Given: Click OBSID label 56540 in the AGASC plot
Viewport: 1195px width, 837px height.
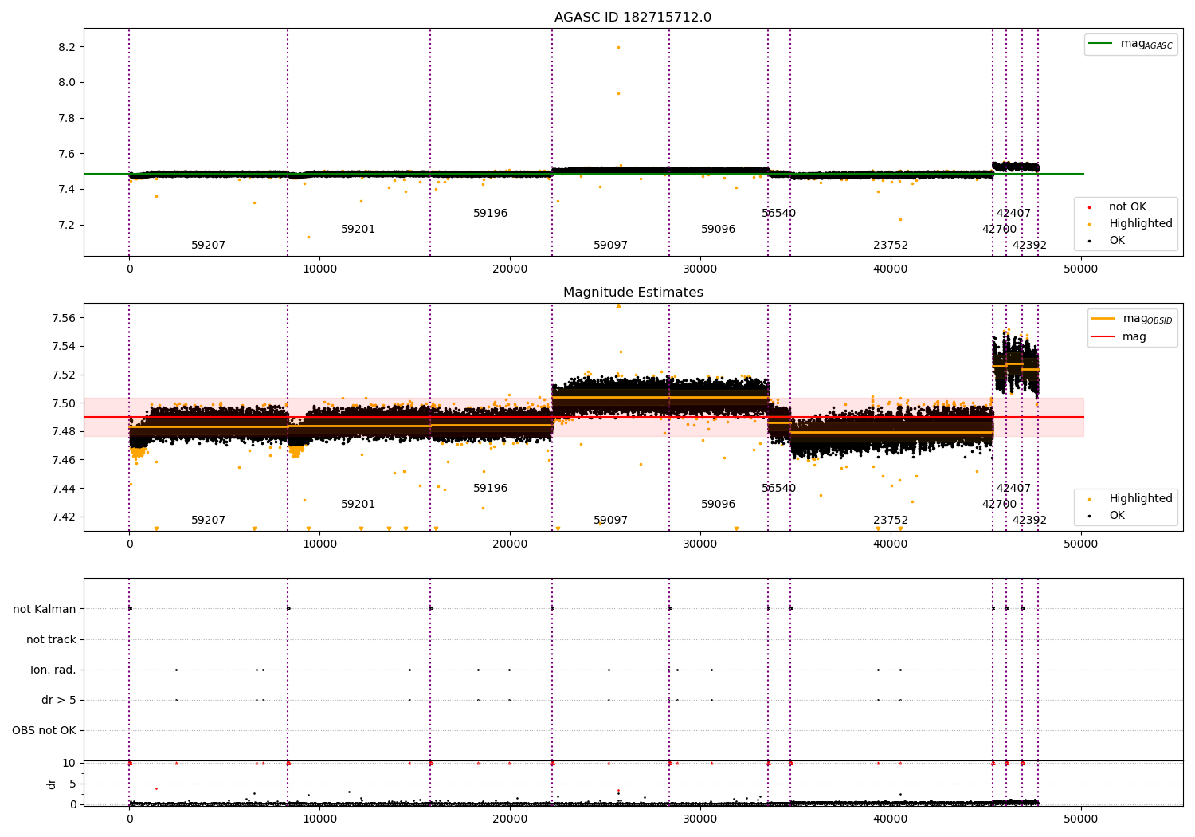Looking at the screenshot, I should 779,214.
